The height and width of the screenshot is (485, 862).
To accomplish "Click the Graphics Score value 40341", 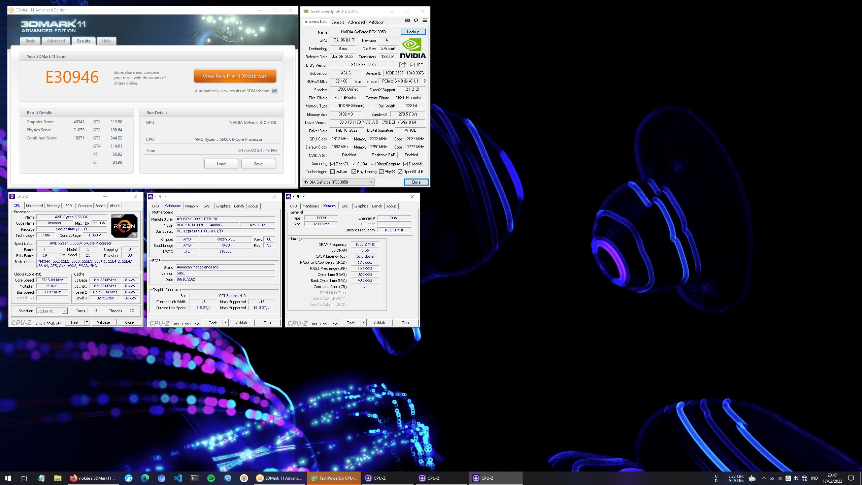I will pyautogui.click(x=79, y=122).
